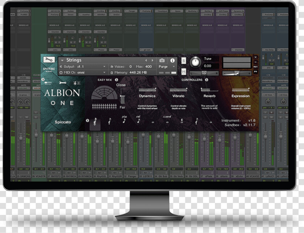Open the info icon above the Albion logo
This screenshot has width=304, height=233.
[43, 79]
